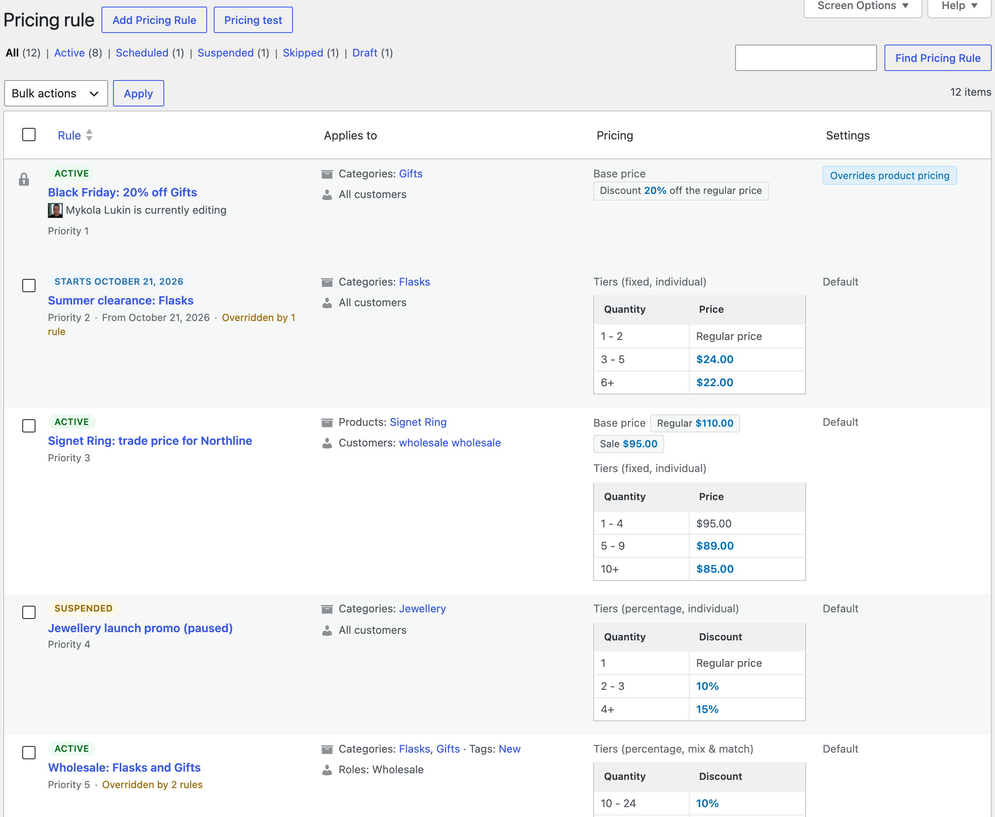Tick the select-all checkbox in table header
Image resolution: width=995 pixels, height=817 pixels.
tap(29, 135)
